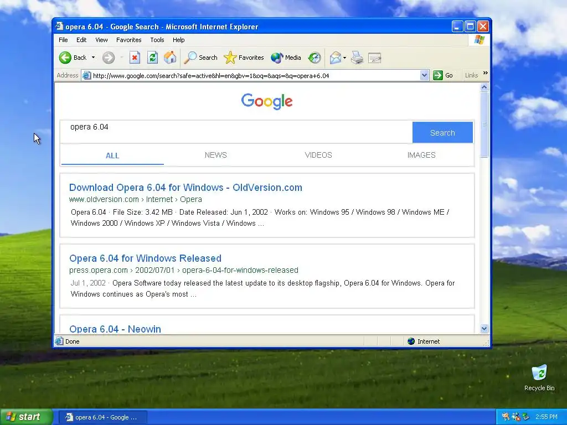
Task: Open the View menu
Action: tap(101, 40)
